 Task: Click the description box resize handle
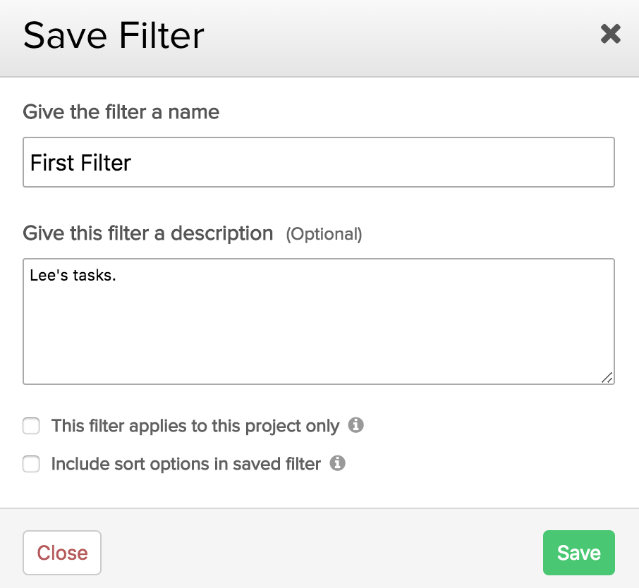(x=607, y=378)
